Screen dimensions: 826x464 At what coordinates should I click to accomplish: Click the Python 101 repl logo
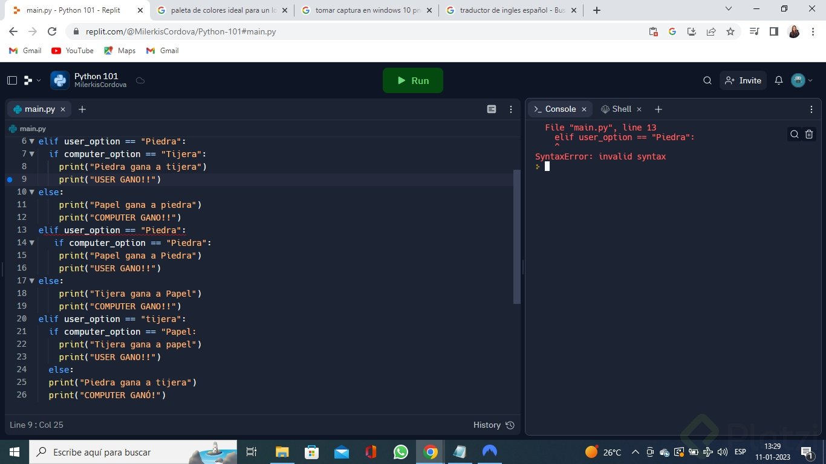(60, 80)
